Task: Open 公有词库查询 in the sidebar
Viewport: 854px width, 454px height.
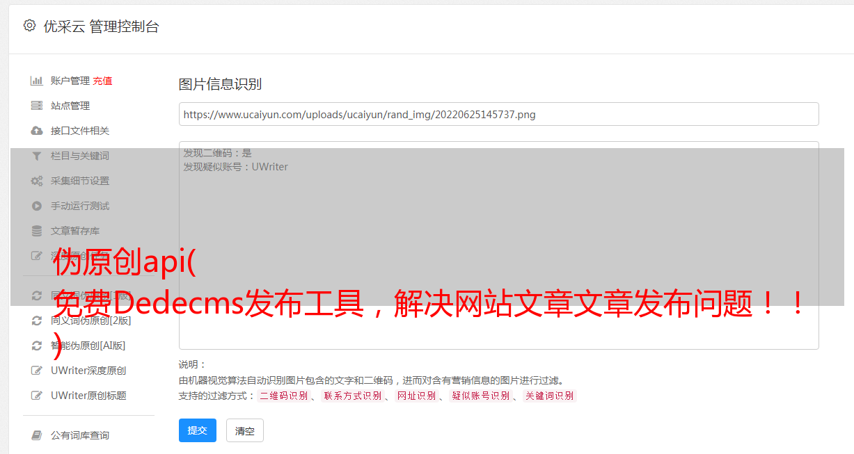Action: pos(80,435)
